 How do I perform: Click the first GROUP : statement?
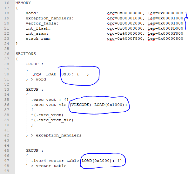(x=34, y=64)
